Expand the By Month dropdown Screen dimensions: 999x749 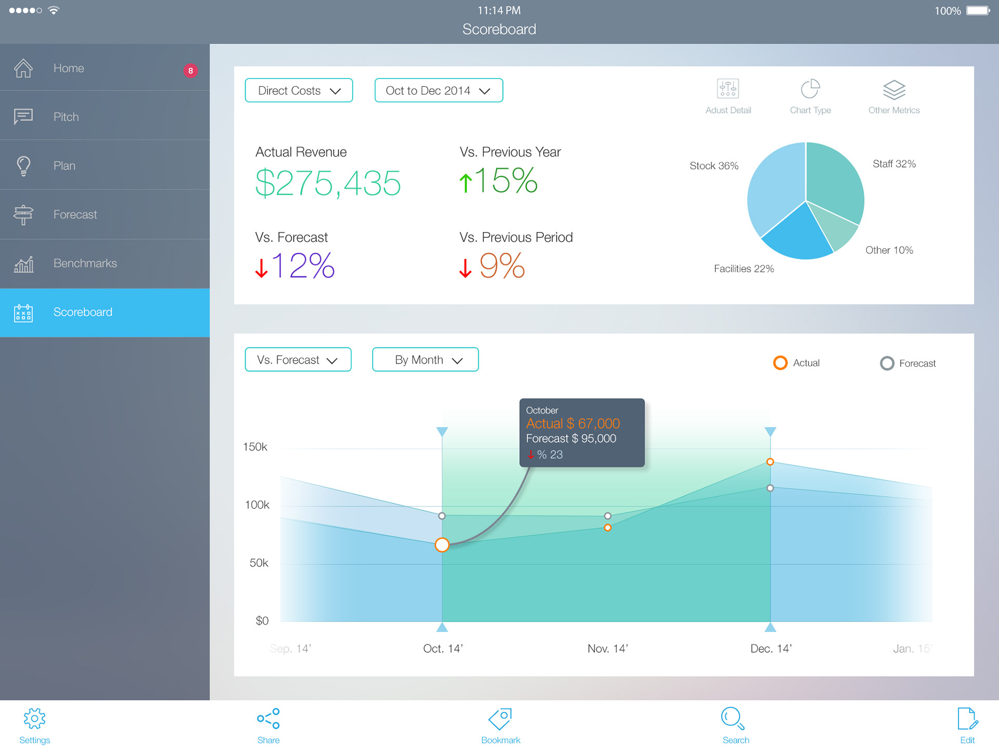click(x=425, y=360)
